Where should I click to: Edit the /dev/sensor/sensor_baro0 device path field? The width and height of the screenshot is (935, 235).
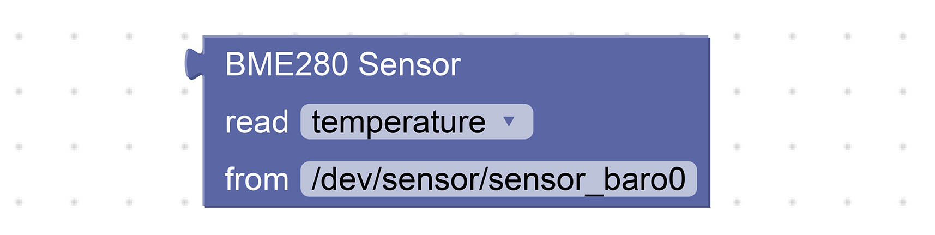(498, 179)
